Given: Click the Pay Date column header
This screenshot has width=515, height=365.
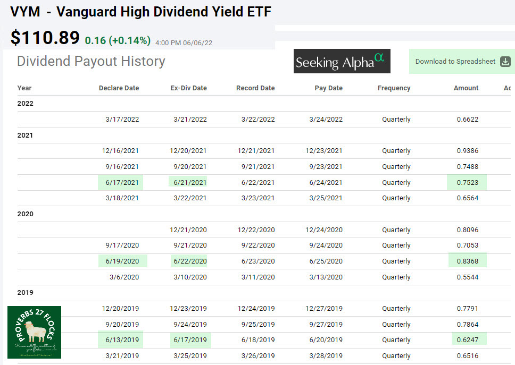Looking at the screenshot, I should click(x=328, y=88).
